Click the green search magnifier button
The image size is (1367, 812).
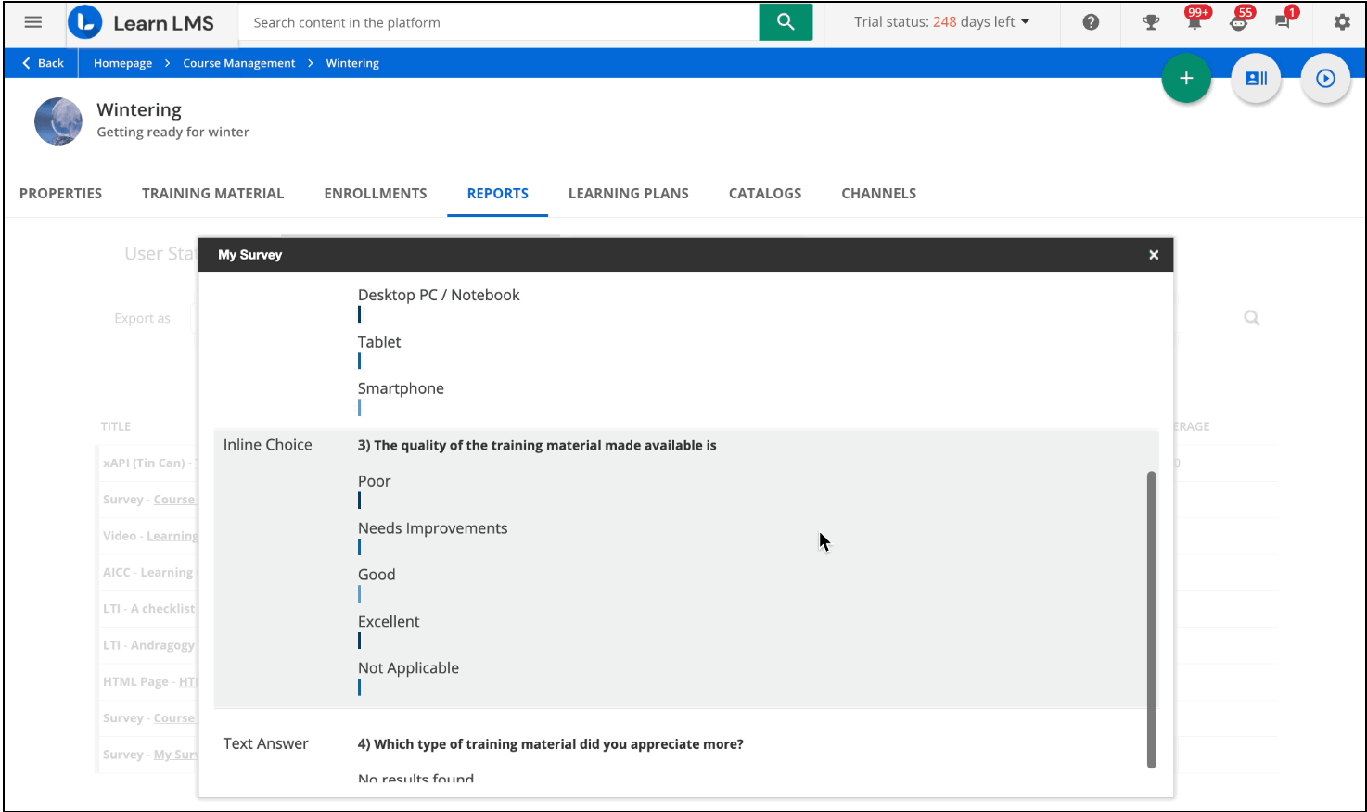pos(785,22)
